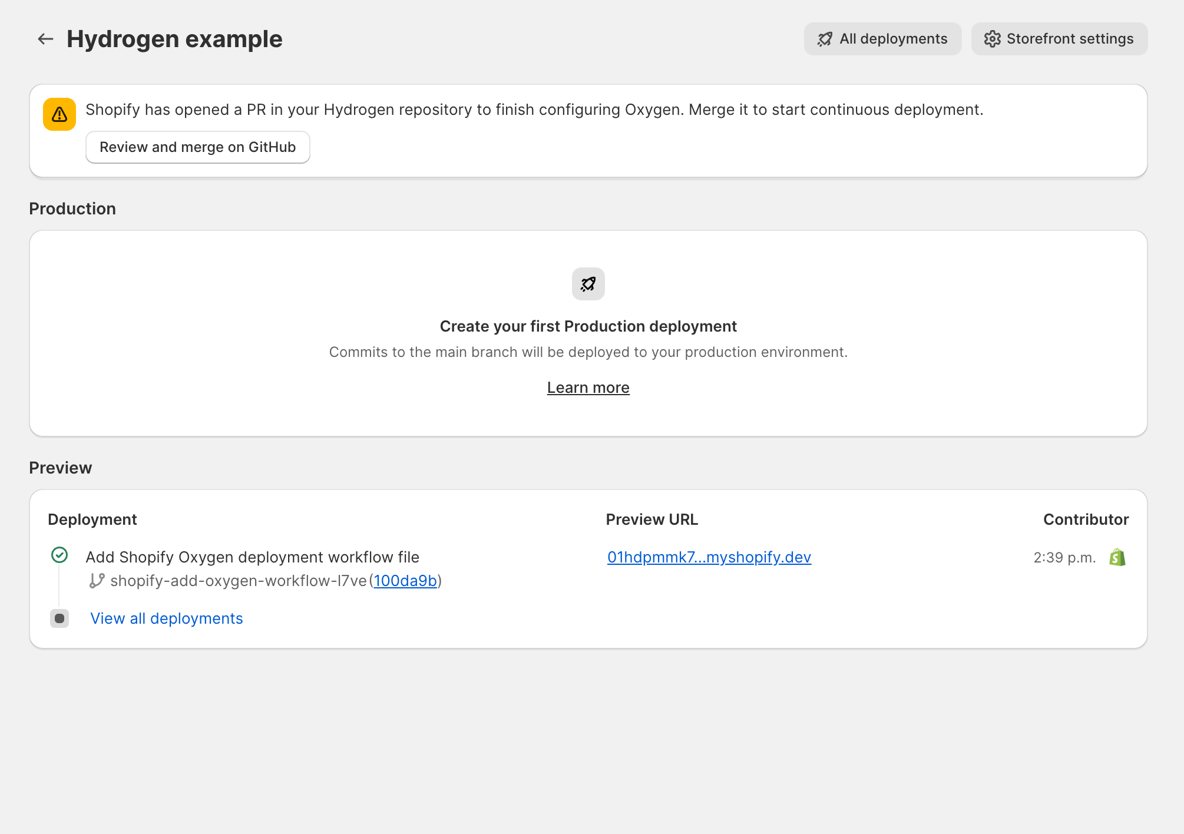
Task: Open View all deployments link
Action: click(x=167, y=618)
